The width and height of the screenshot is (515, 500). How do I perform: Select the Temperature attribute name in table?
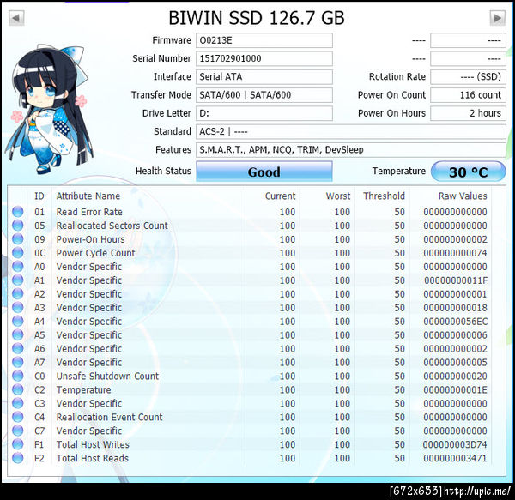[x=83, y=389]
